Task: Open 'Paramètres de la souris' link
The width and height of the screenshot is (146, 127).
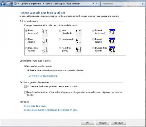Action: click(35, 106)
